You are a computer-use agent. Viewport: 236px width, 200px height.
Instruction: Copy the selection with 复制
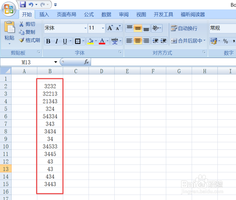click(27, 32)
